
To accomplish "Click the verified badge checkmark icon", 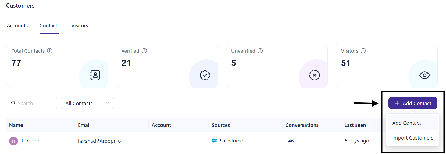I will (205, 75).
